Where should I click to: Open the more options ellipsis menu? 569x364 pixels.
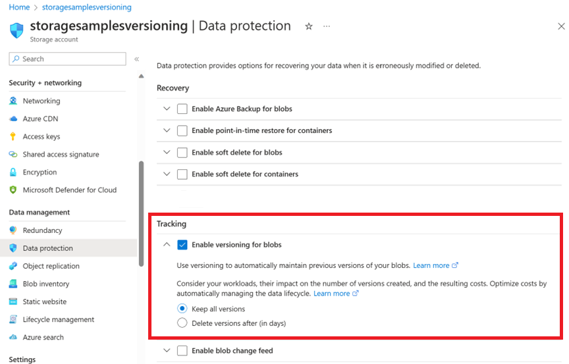[x=327, y=26]
